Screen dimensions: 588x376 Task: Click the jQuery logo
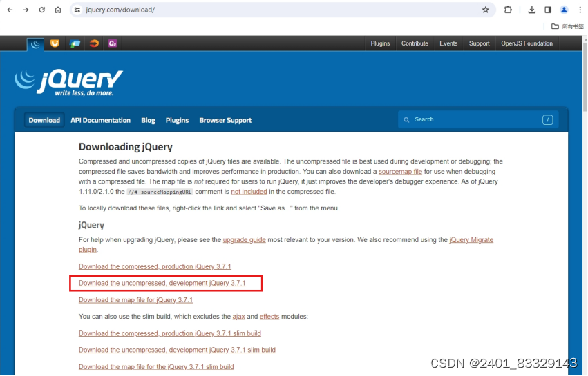68,83
